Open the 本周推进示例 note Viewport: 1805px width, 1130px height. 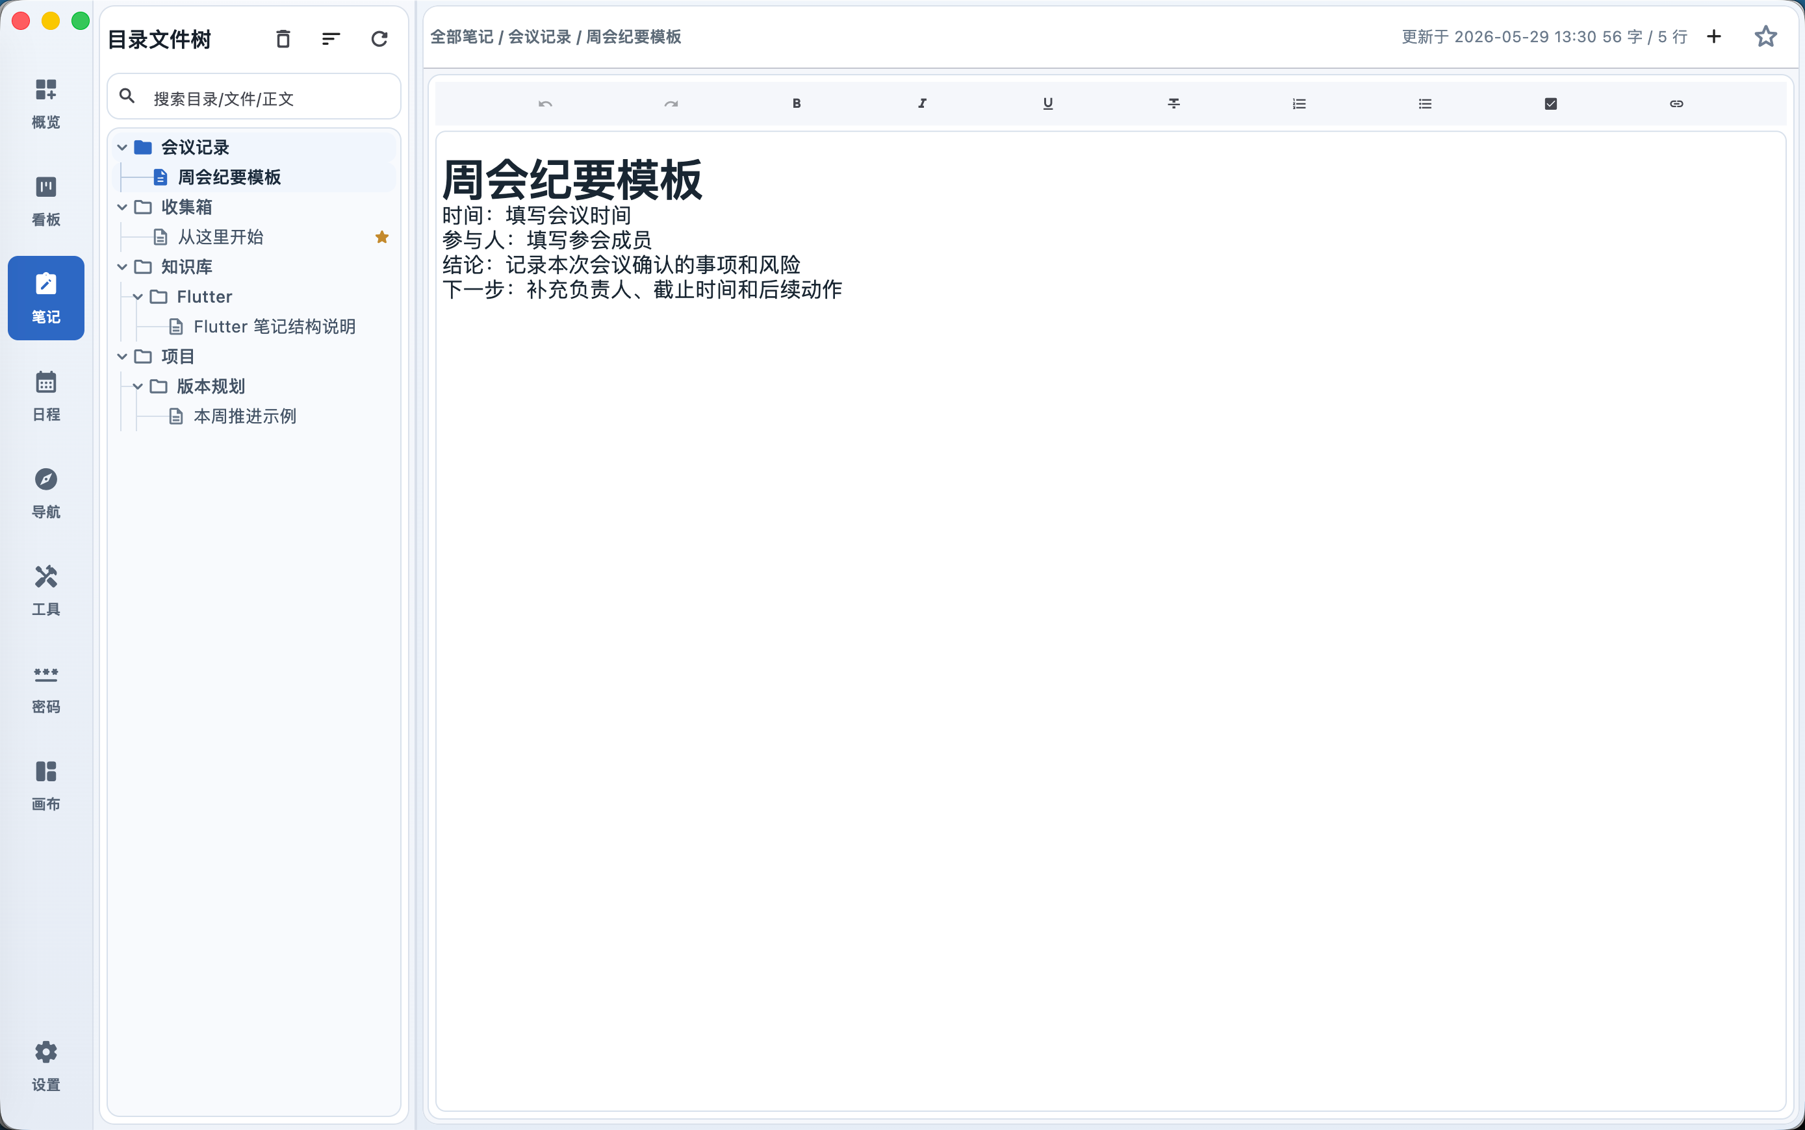253,416
